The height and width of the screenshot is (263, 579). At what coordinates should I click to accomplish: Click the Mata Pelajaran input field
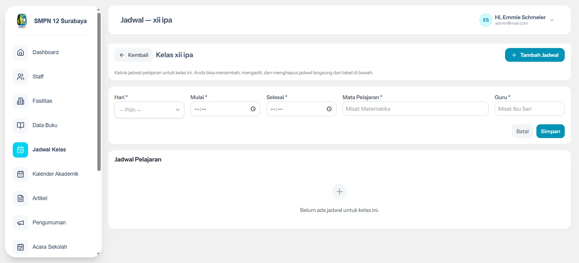[416, 109]
